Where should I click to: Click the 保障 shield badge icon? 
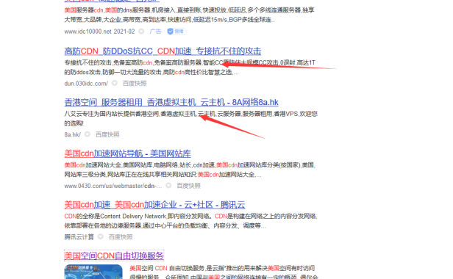point(176,32)
